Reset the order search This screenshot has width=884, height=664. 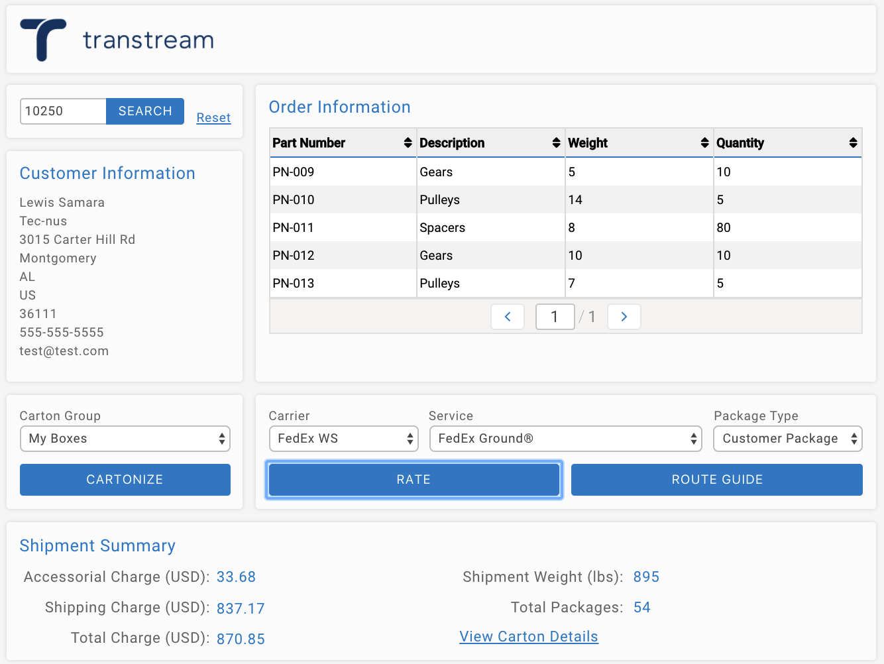tap(213, 117)
